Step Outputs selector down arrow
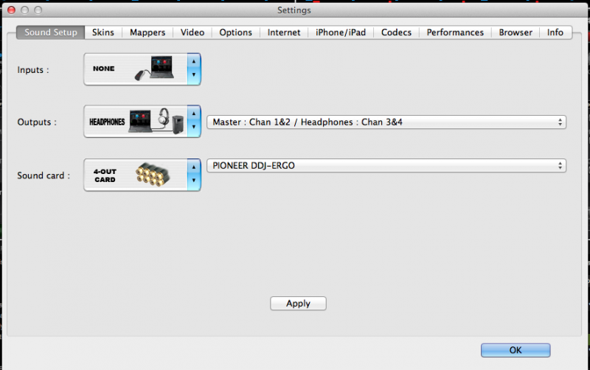The image size is (590, 370). [194, 127]
